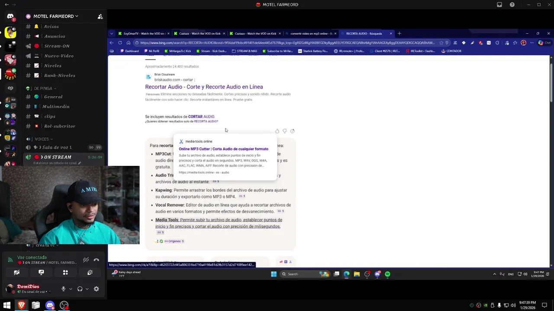Open MOTEL FARMEORD server dropdown menu

pyautogui.click(x=55, y=16)
